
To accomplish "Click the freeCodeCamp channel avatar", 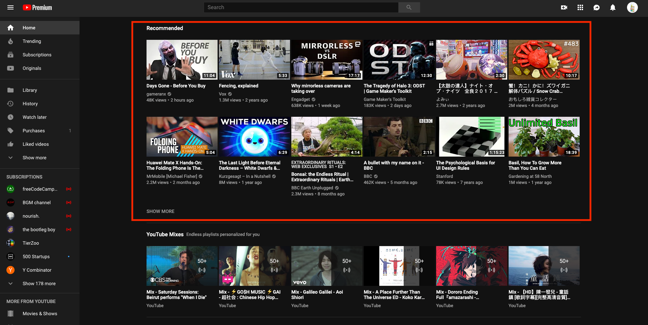I will click(x=10, y=189).
